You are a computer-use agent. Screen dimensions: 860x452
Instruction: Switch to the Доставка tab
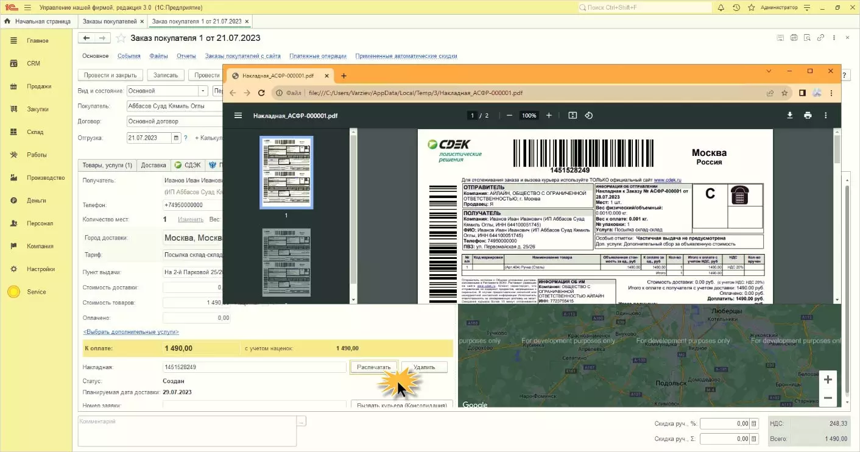pos(153,165)
